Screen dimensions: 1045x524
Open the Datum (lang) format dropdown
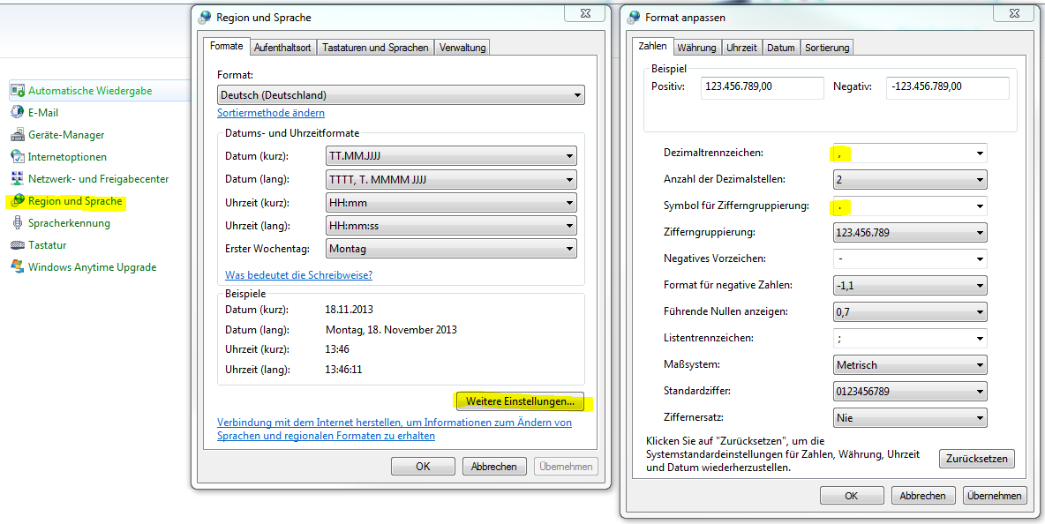[x=451, y=180]
